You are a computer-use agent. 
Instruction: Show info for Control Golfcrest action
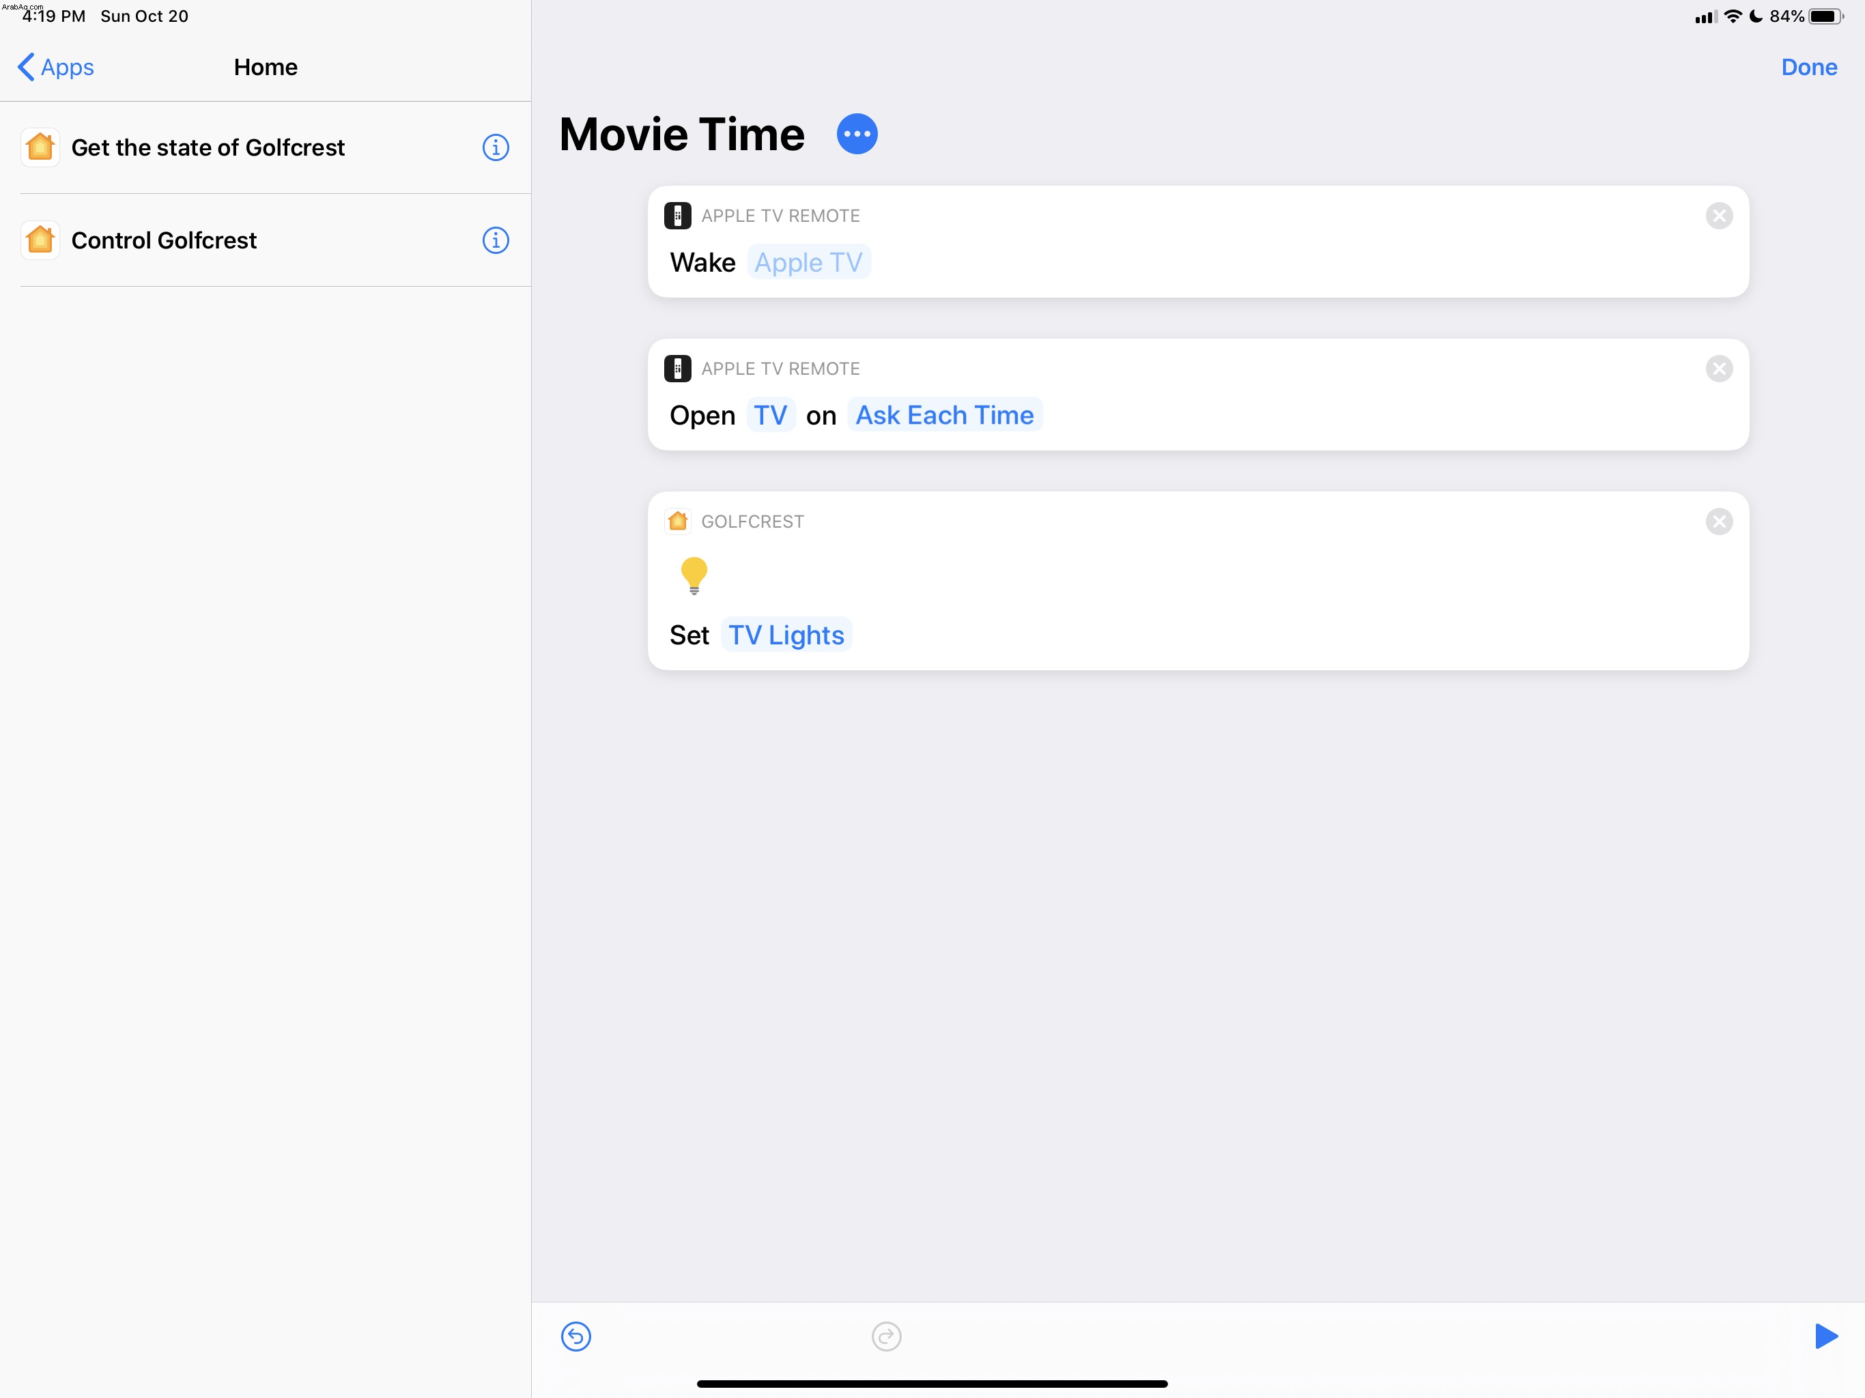[495, 240]
